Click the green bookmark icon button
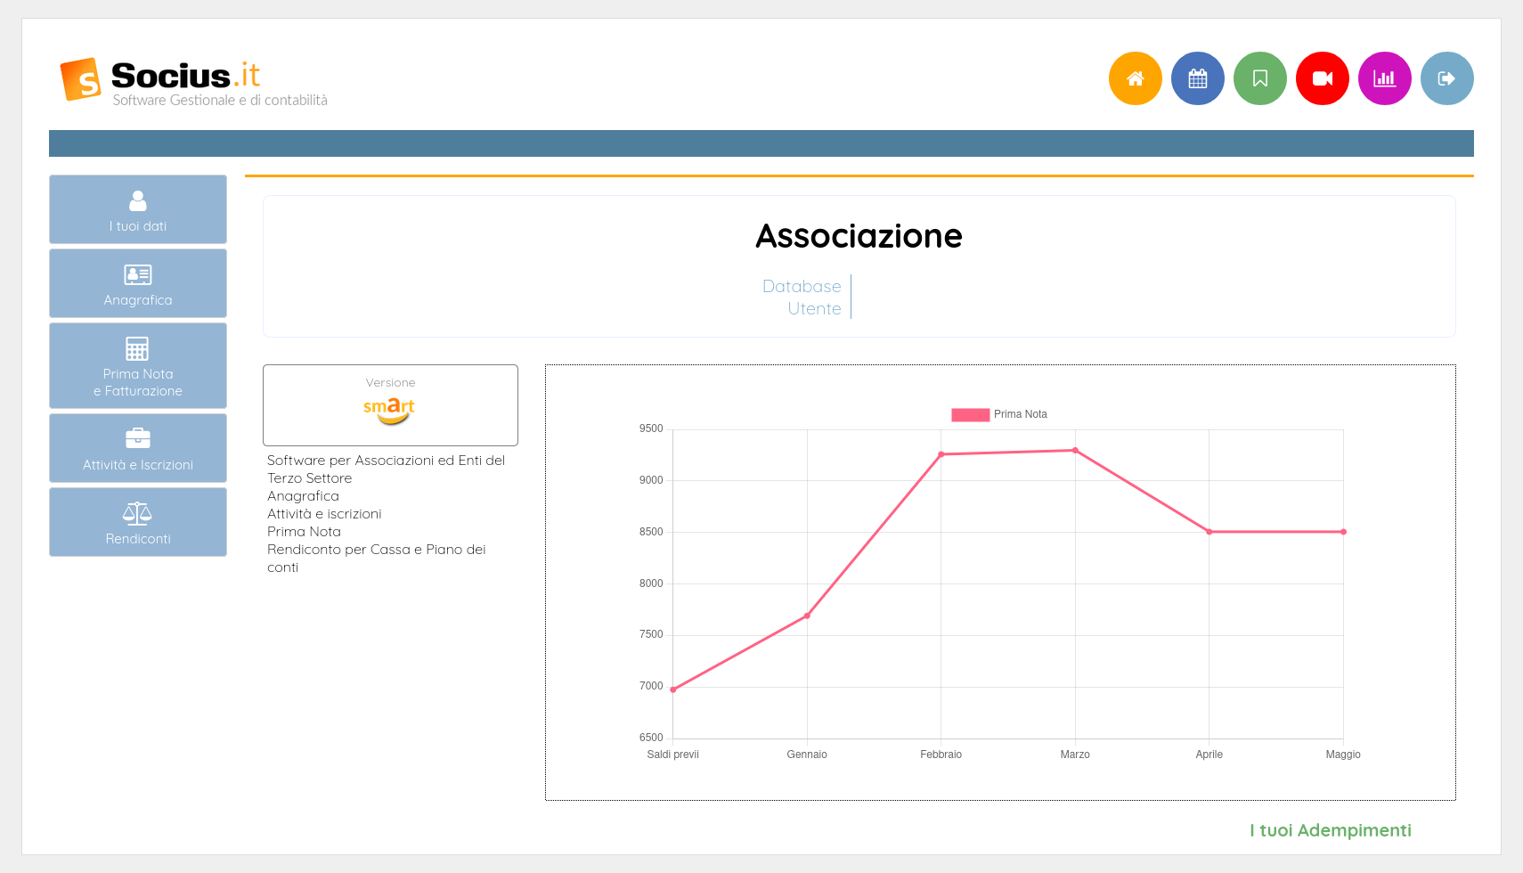The width and height of the screenshot is (1523, 873). click(x=1259, y=78)
